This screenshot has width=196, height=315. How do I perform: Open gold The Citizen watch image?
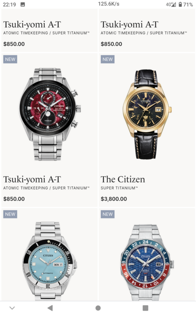[x=147, y=114]
